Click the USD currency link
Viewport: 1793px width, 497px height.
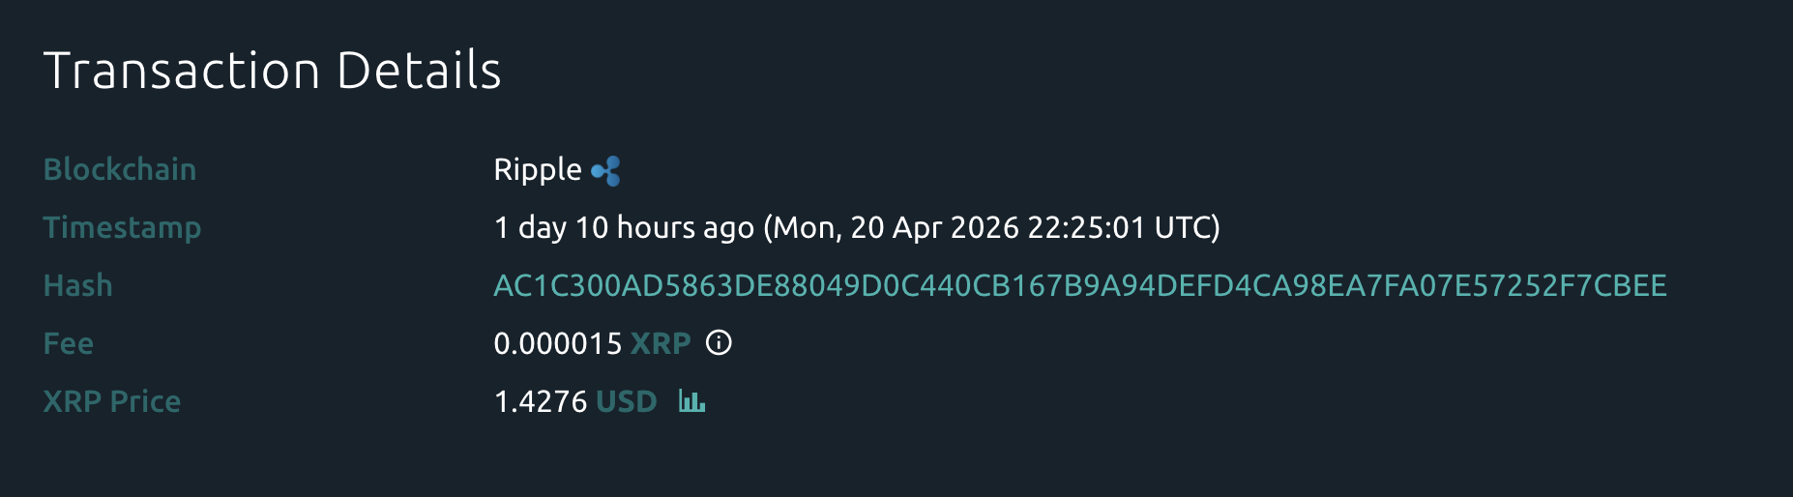(x=627, y=402)
